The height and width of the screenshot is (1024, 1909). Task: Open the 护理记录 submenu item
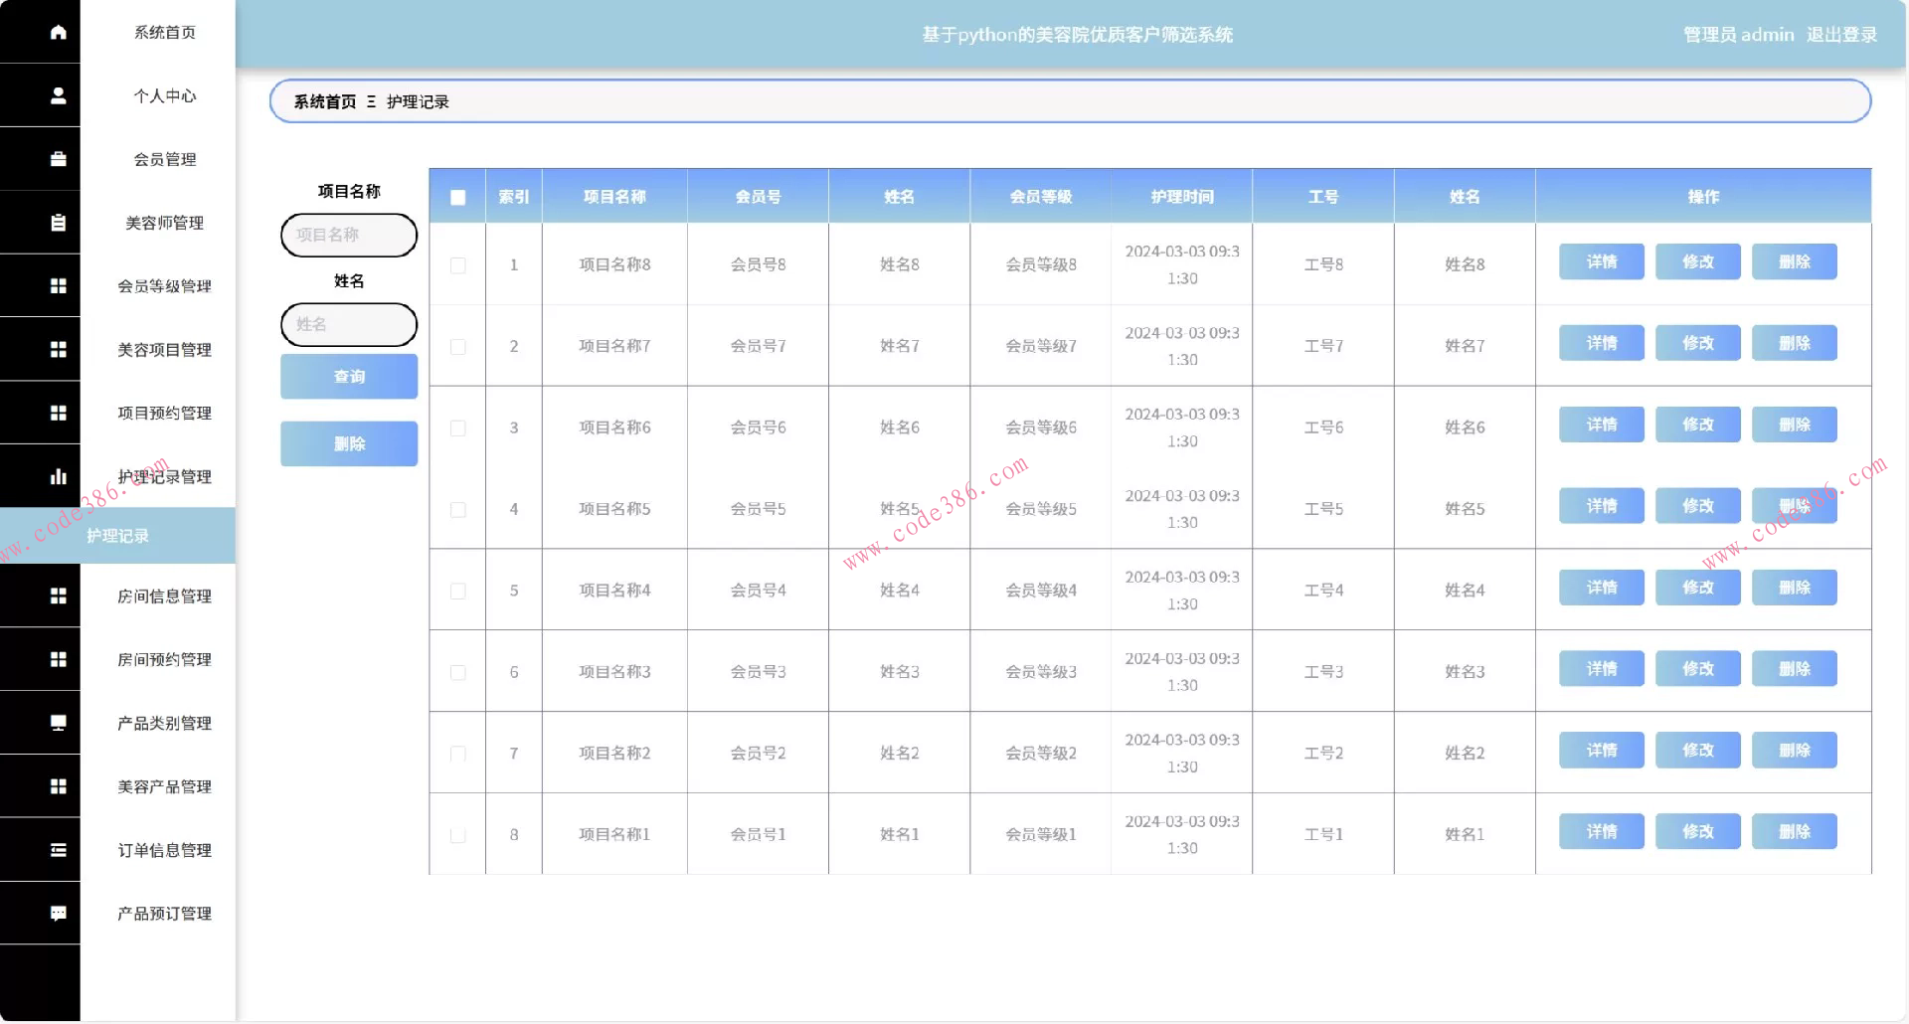coord(117,536)
